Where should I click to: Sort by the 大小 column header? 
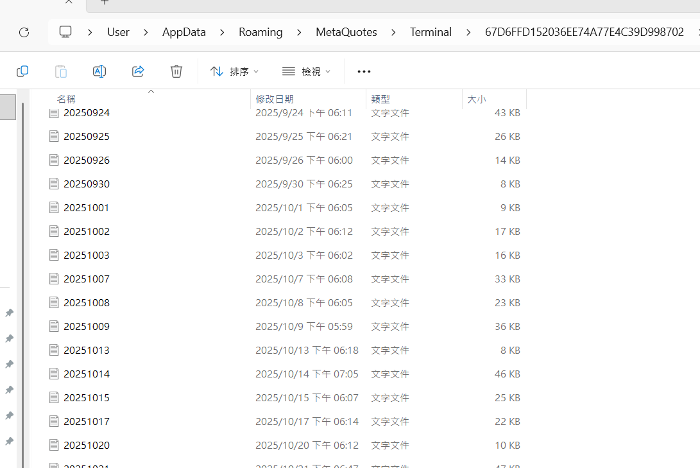(x=476, y=99)
